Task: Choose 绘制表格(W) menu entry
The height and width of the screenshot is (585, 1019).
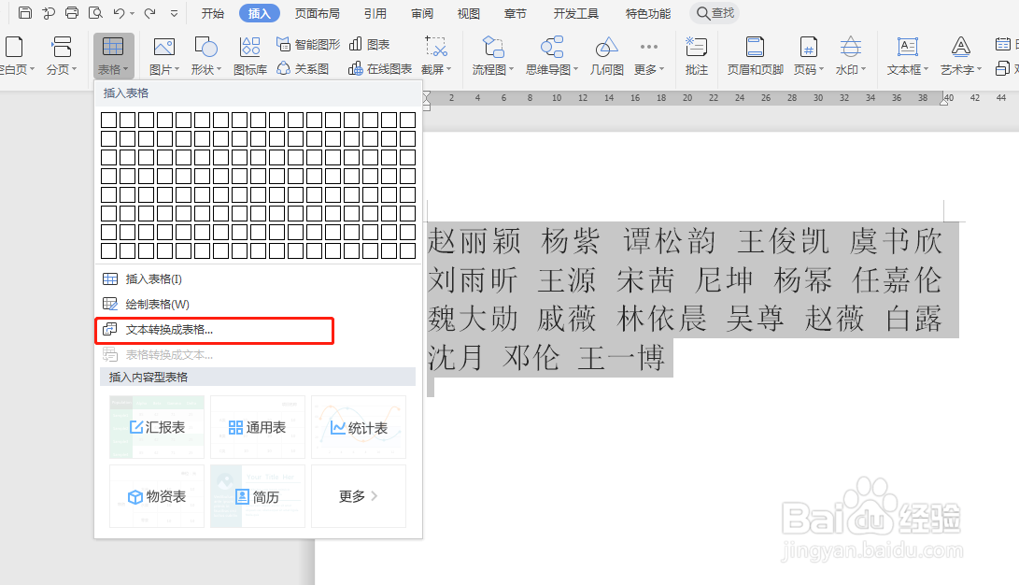Action: pyautogui.click(x=258, y=305)
